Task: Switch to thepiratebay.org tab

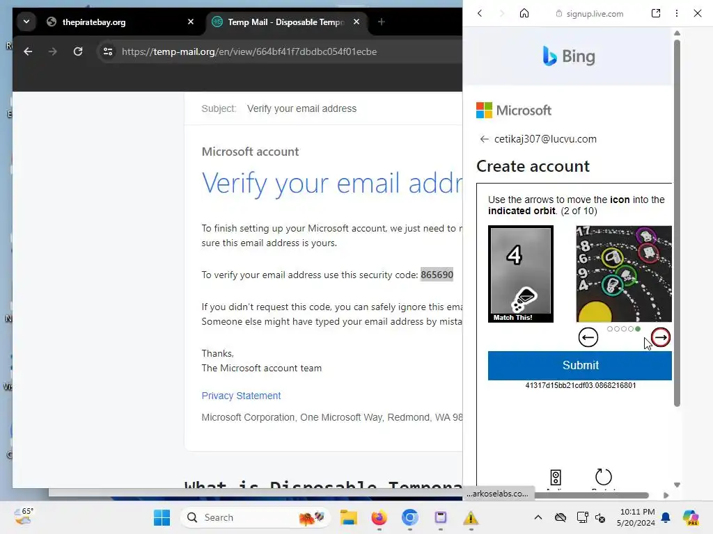Action: click(121, 22)
